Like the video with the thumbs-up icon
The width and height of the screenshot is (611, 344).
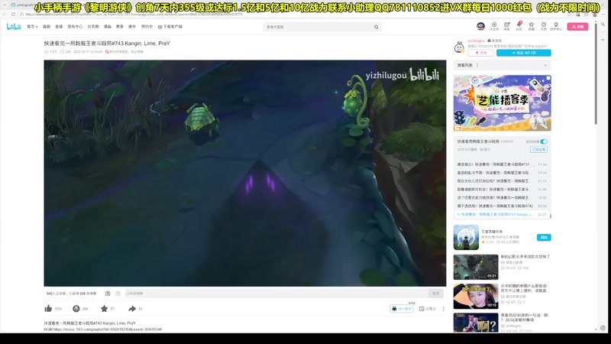coord(48,309)
